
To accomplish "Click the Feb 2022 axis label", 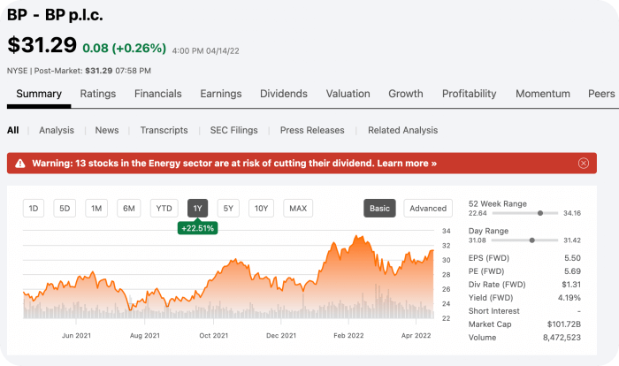I will coord(348,336).
